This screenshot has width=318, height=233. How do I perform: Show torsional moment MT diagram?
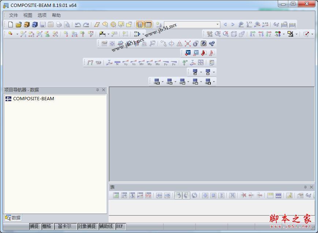141,63
